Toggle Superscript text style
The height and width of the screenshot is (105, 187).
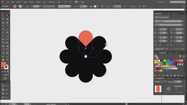click(167, 45)
